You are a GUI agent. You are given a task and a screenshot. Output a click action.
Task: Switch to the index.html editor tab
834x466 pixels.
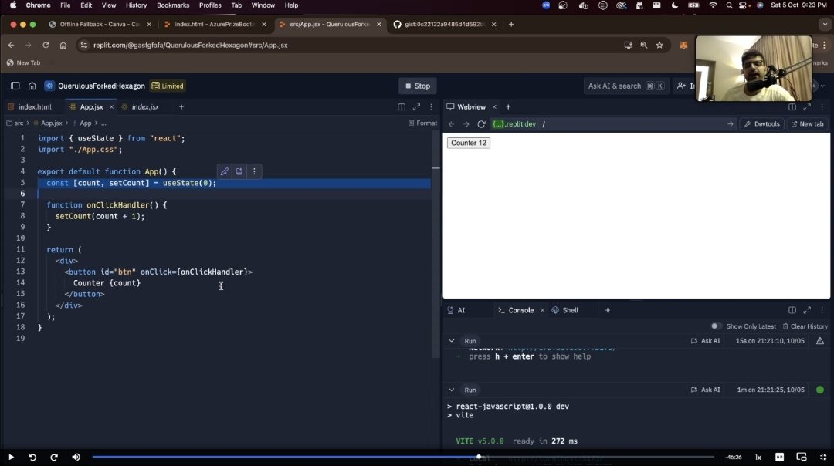point(30,106)
